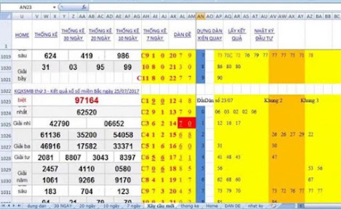Go to first sheet tab navigation arrow
Screen dimensions: 341x210
(3, 206)
